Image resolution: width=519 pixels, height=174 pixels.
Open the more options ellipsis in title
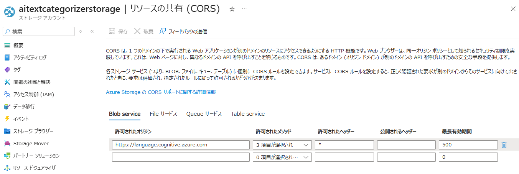click(244, 9)
